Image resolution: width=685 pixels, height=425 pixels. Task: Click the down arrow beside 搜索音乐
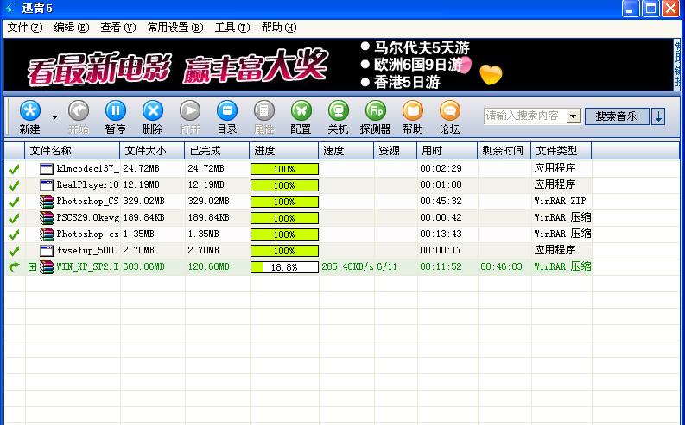click(x=658, y=116)
